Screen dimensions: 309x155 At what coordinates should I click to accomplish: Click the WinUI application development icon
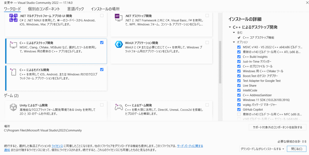(x=119, y=45)
